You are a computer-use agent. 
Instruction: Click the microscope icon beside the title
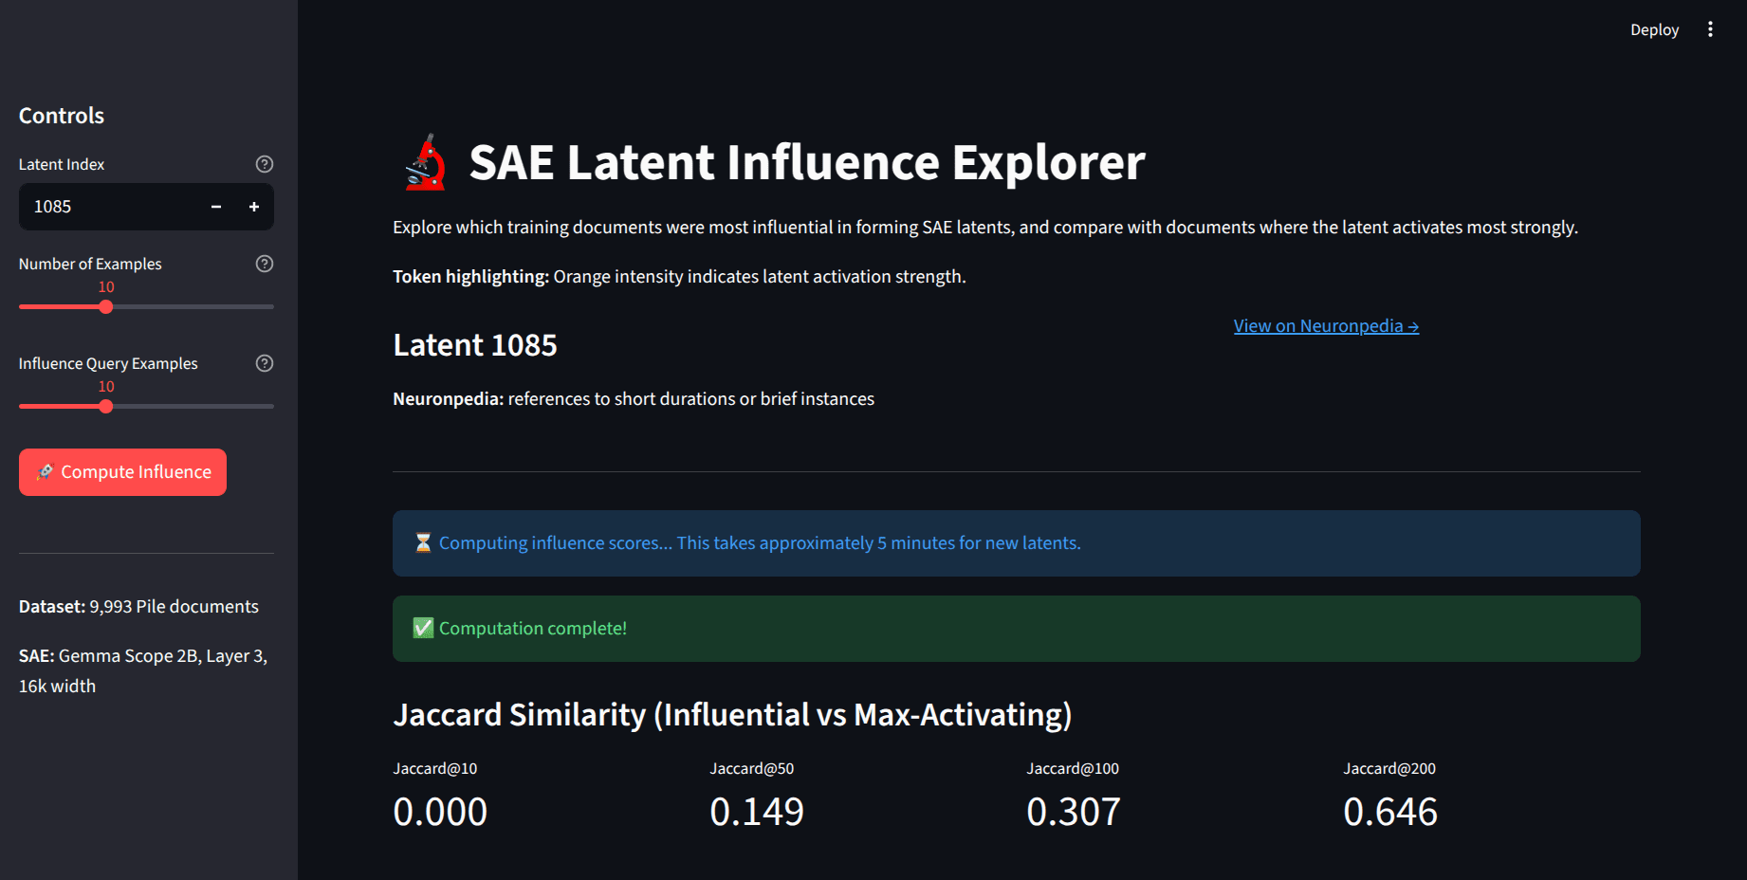coord(426,162)
